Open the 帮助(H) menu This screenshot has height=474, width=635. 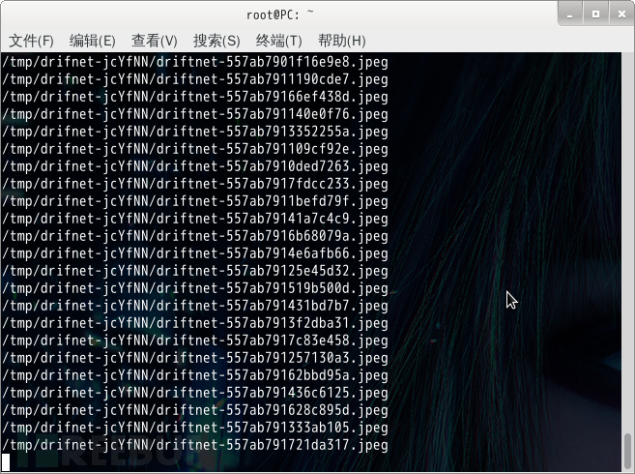342,41
